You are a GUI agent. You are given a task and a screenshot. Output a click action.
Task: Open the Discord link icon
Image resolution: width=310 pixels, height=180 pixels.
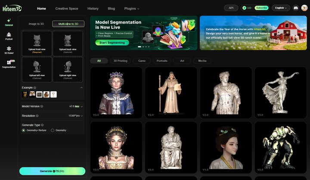point(295,8)
